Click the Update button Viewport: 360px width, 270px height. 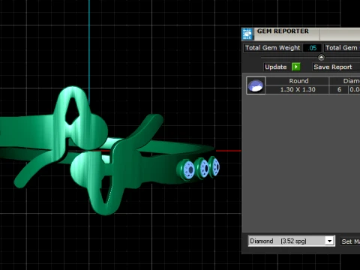[x=276, y=67]
